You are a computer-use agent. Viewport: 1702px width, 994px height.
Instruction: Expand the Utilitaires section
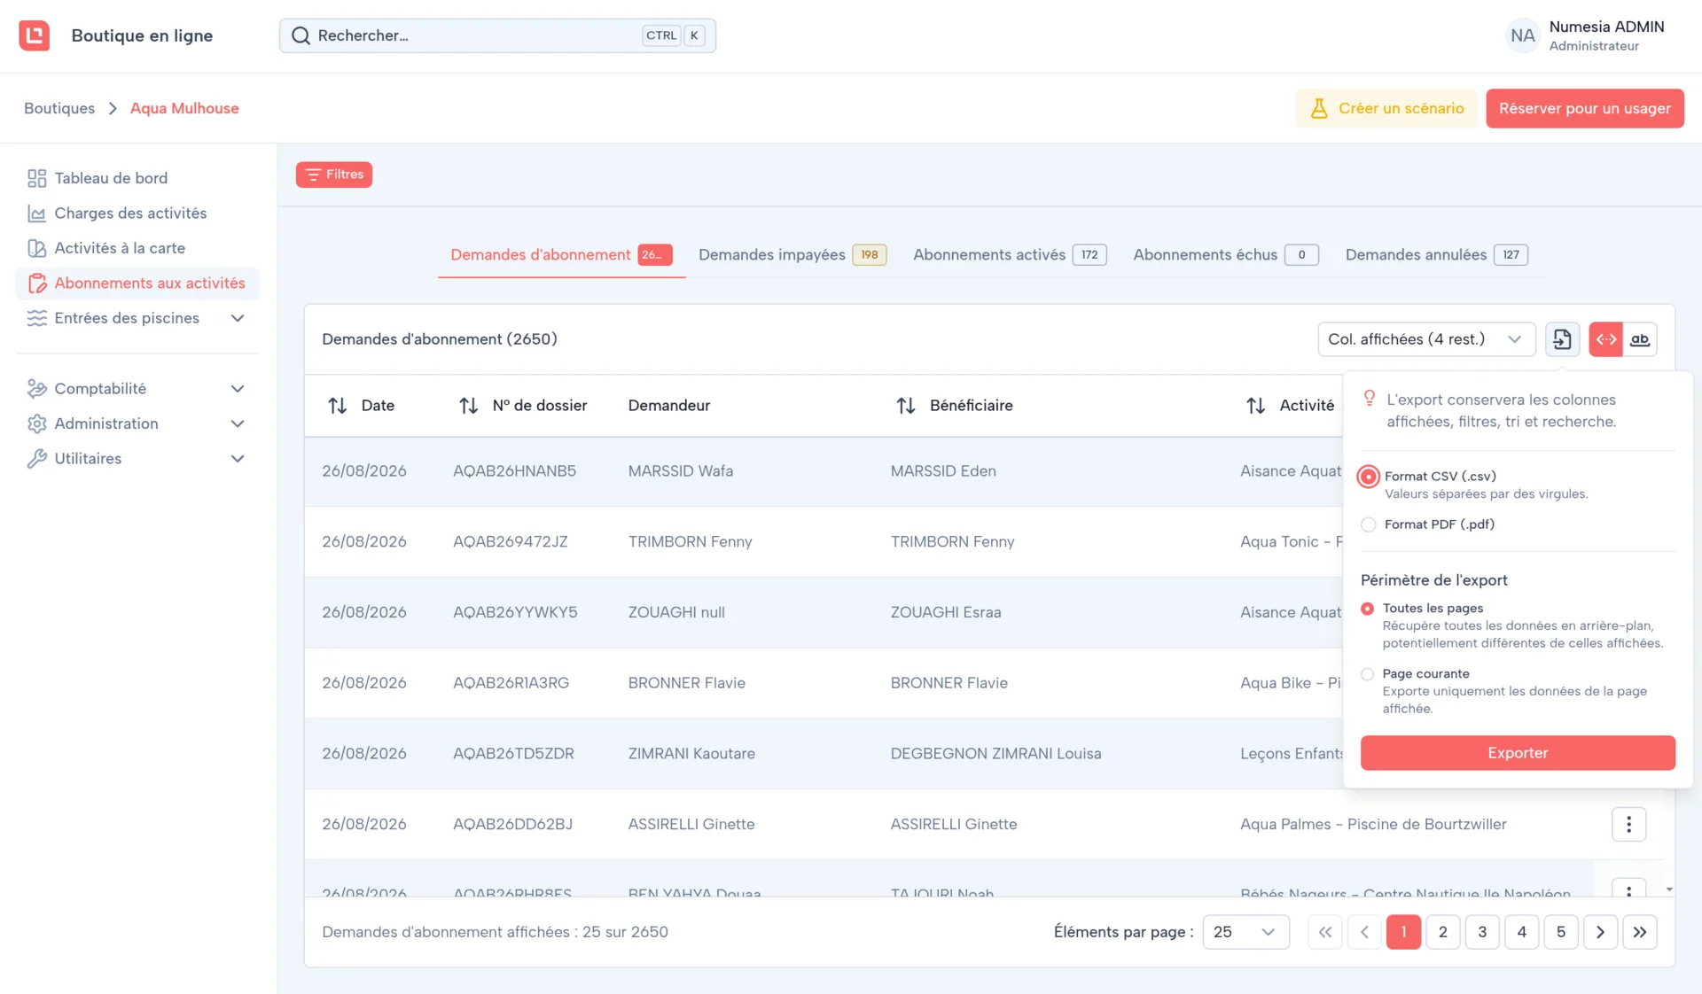(x=237, y=459)
